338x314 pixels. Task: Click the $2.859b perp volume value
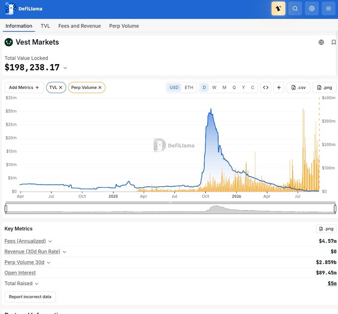[326, 262]
